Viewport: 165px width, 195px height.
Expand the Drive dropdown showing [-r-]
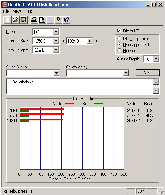[x=56, y=32]
